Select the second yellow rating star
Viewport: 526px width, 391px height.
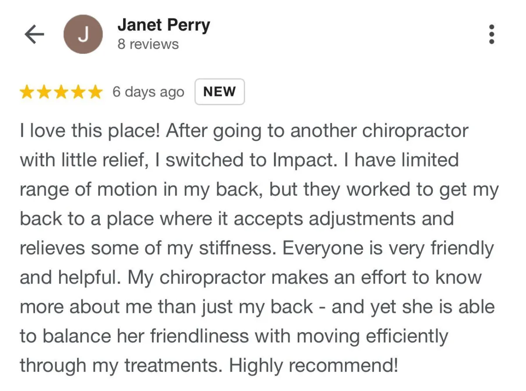pyautogui.click(x=44, y=92)
